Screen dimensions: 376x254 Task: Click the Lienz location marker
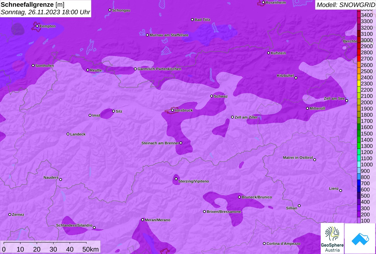pyautogui.click(x=341, y=191)
